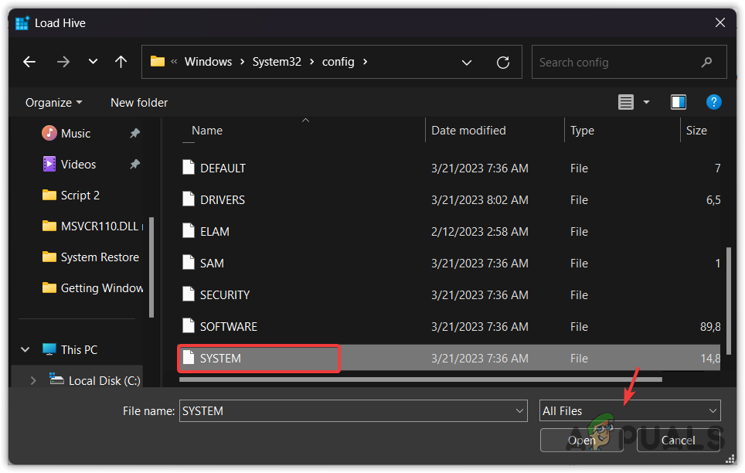Viewport: 745px width, 473px height.
Task: Click the Cancel button
Action: (678, 441)
